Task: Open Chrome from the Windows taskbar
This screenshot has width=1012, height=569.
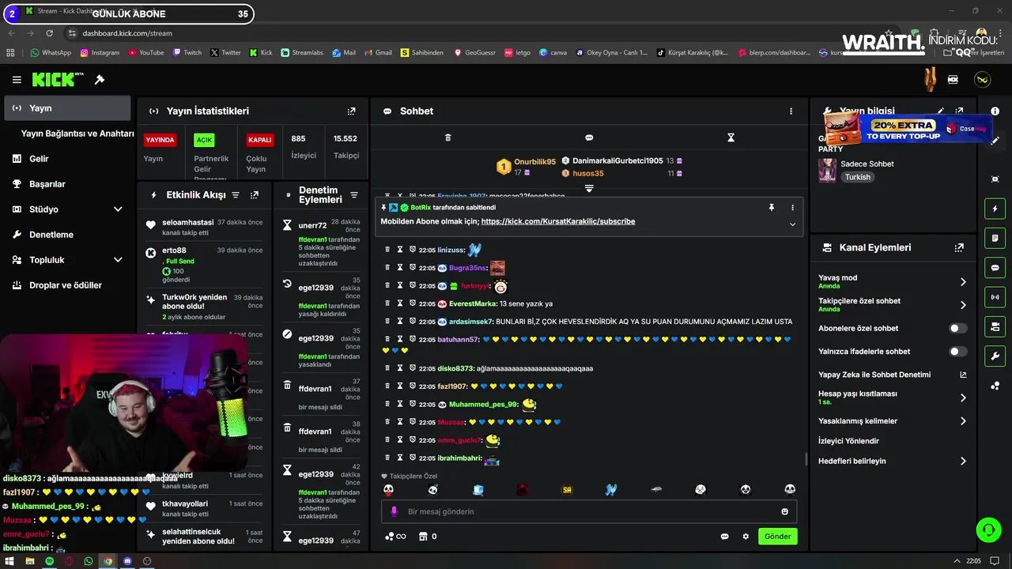Action: [108, 561]
